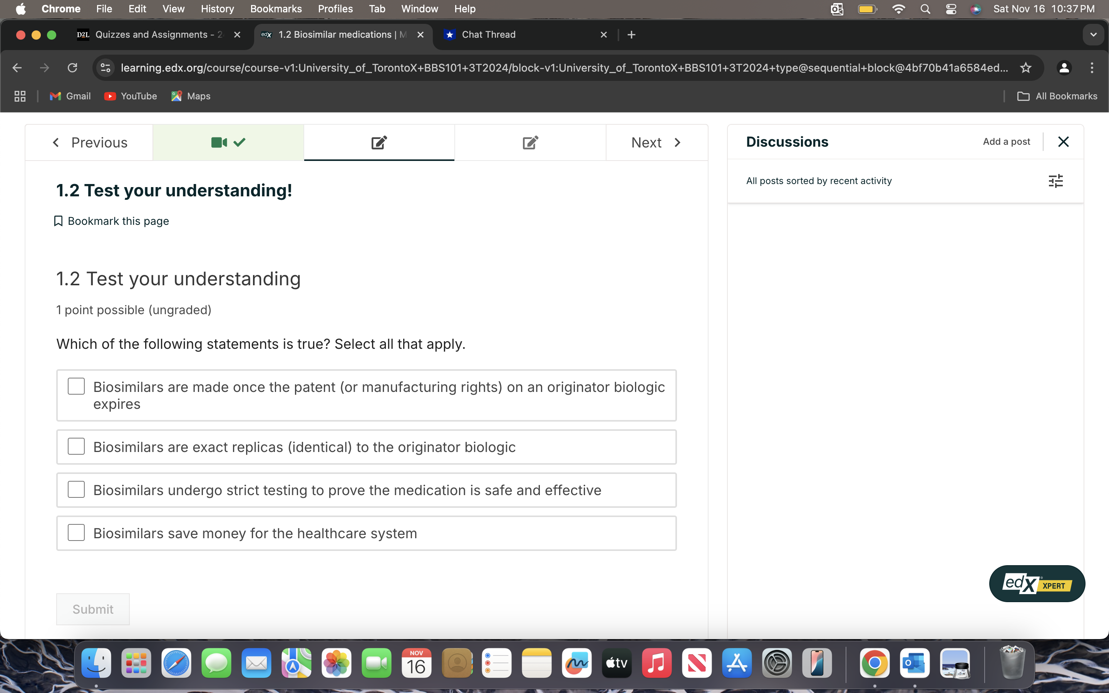The image size is (1109, 693).
Task: Check the 'patent expires' answer option
Action: [76, 386]
